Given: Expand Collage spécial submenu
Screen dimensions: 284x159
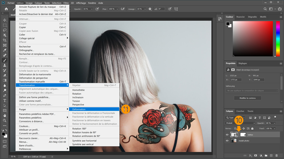Looking at the screenshot, I should coord(42,38).
